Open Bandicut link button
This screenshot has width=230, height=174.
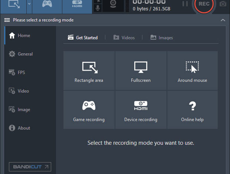click(30, 167)
